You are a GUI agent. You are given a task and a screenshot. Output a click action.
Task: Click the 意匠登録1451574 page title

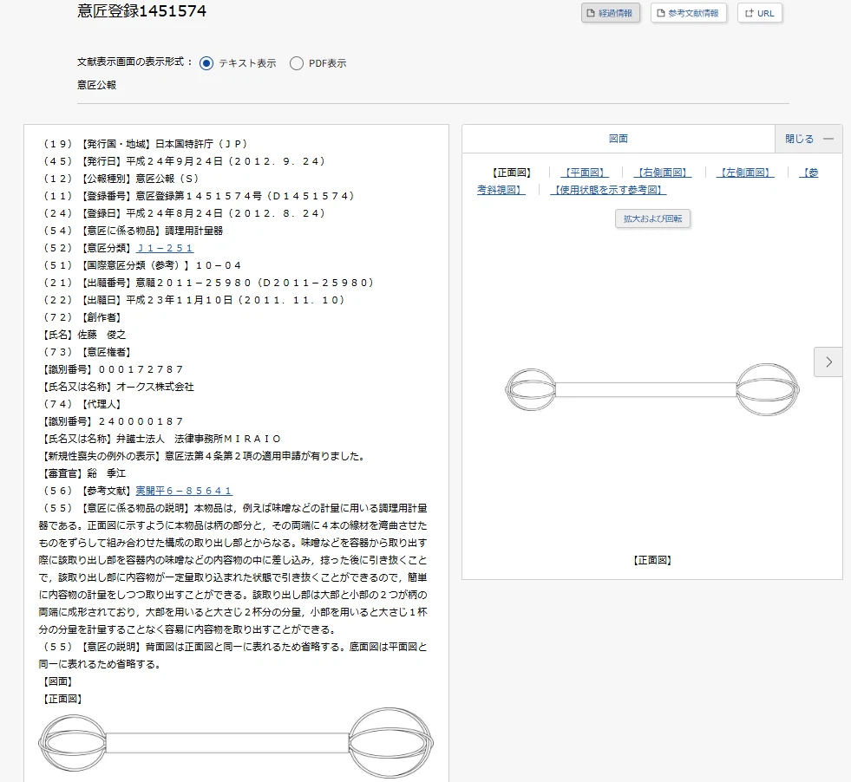[141, 11]
